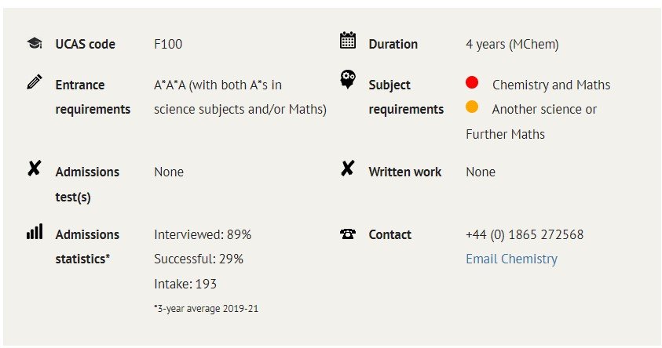Click the graduation cap icon beside UCAS code

pos(35,43)
